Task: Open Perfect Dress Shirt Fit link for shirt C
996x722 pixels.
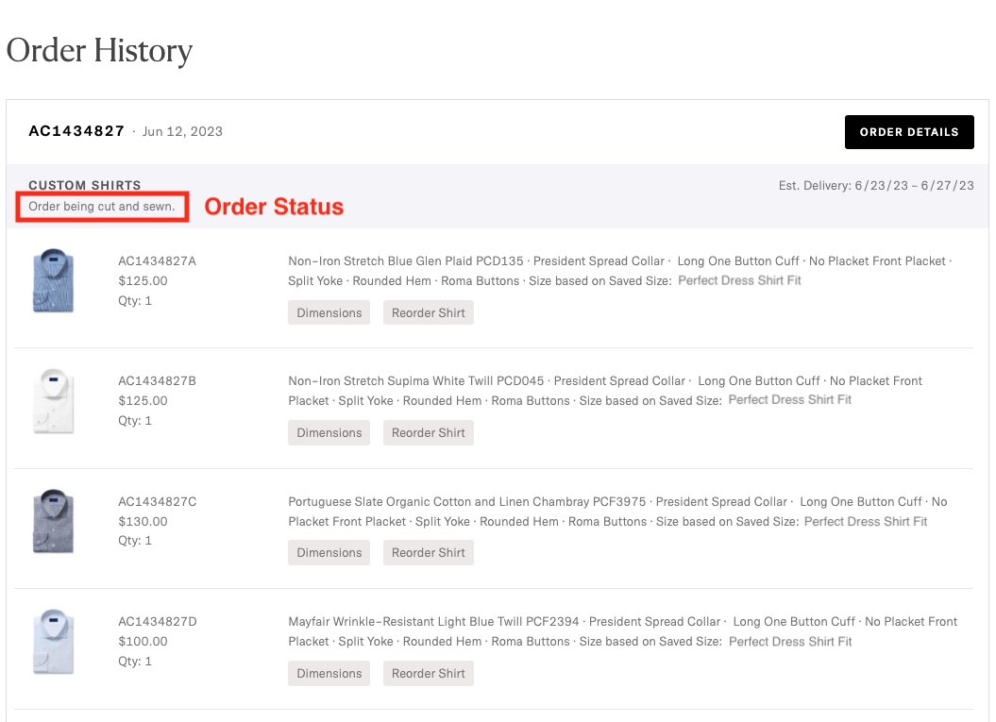Action: [865, 521]
